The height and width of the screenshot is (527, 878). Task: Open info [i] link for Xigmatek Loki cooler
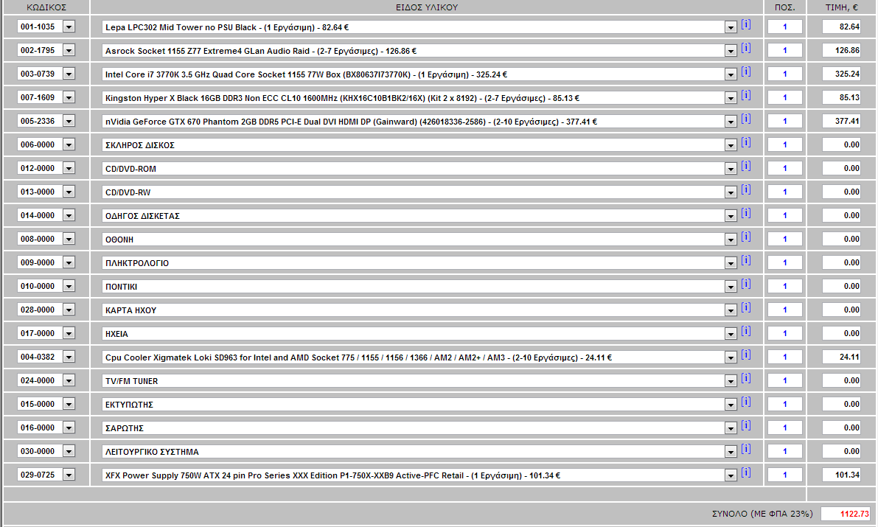coord(746,355)
